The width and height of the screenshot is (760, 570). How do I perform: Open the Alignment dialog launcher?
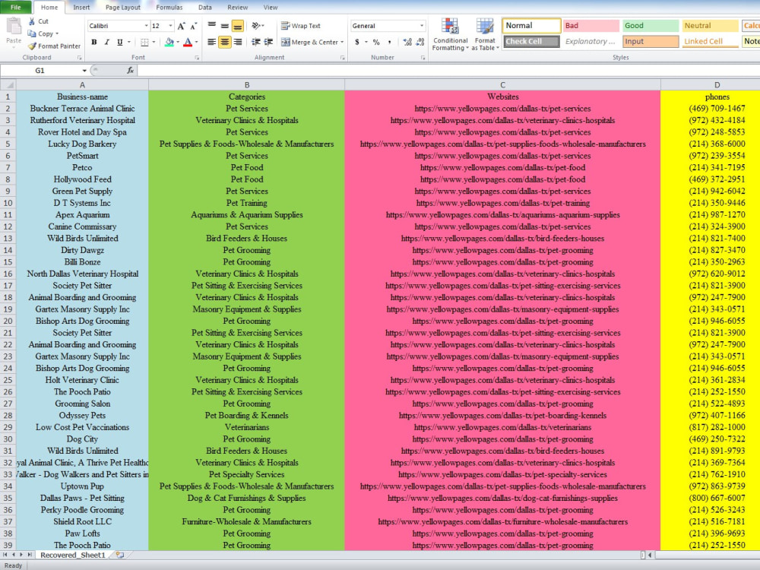[342, 58]
